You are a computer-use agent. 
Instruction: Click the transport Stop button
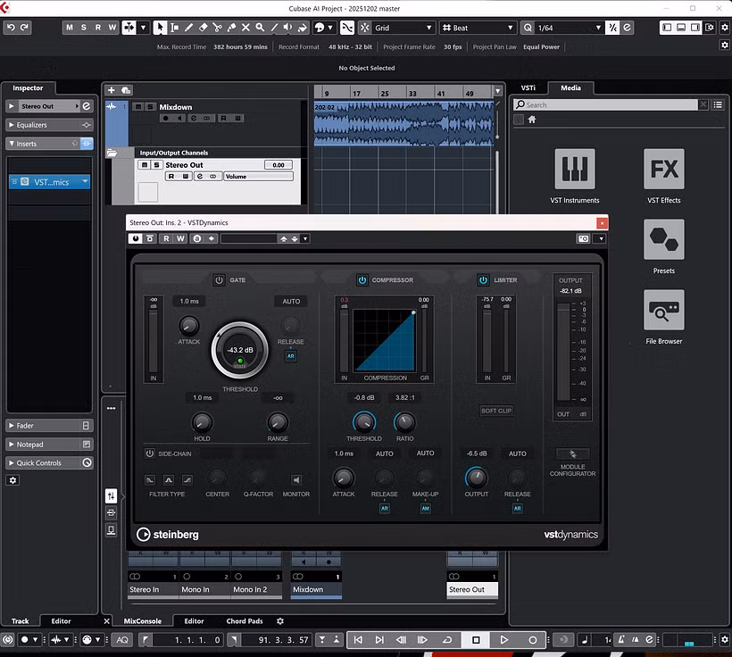coord(476,640)
